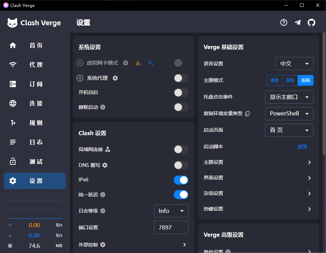
Task: Select 系统 theme mode
Action: coord(306,81)
